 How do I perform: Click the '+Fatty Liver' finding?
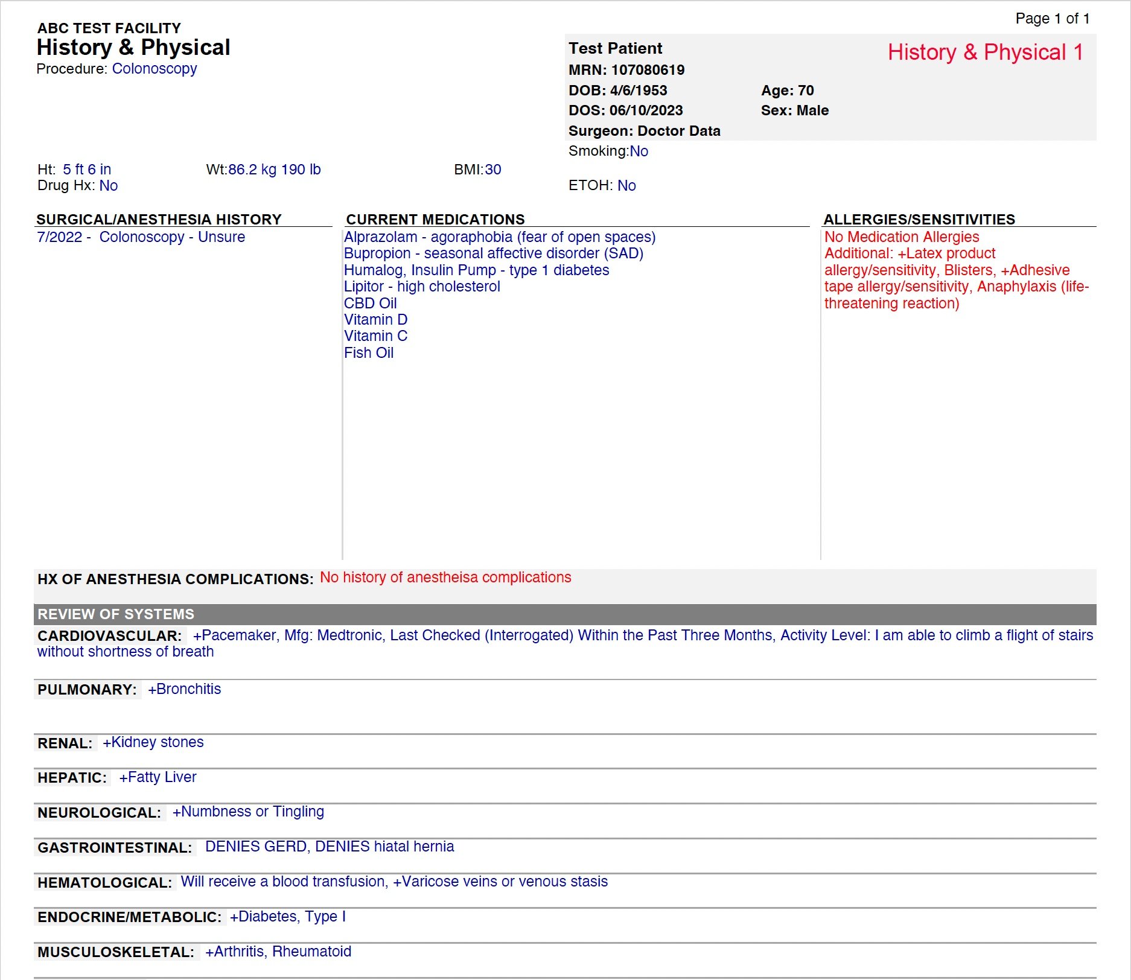158,777
